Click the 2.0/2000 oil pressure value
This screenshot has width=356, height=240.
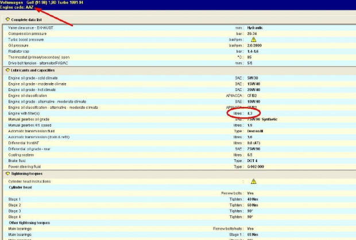click(x=254, y=45)
